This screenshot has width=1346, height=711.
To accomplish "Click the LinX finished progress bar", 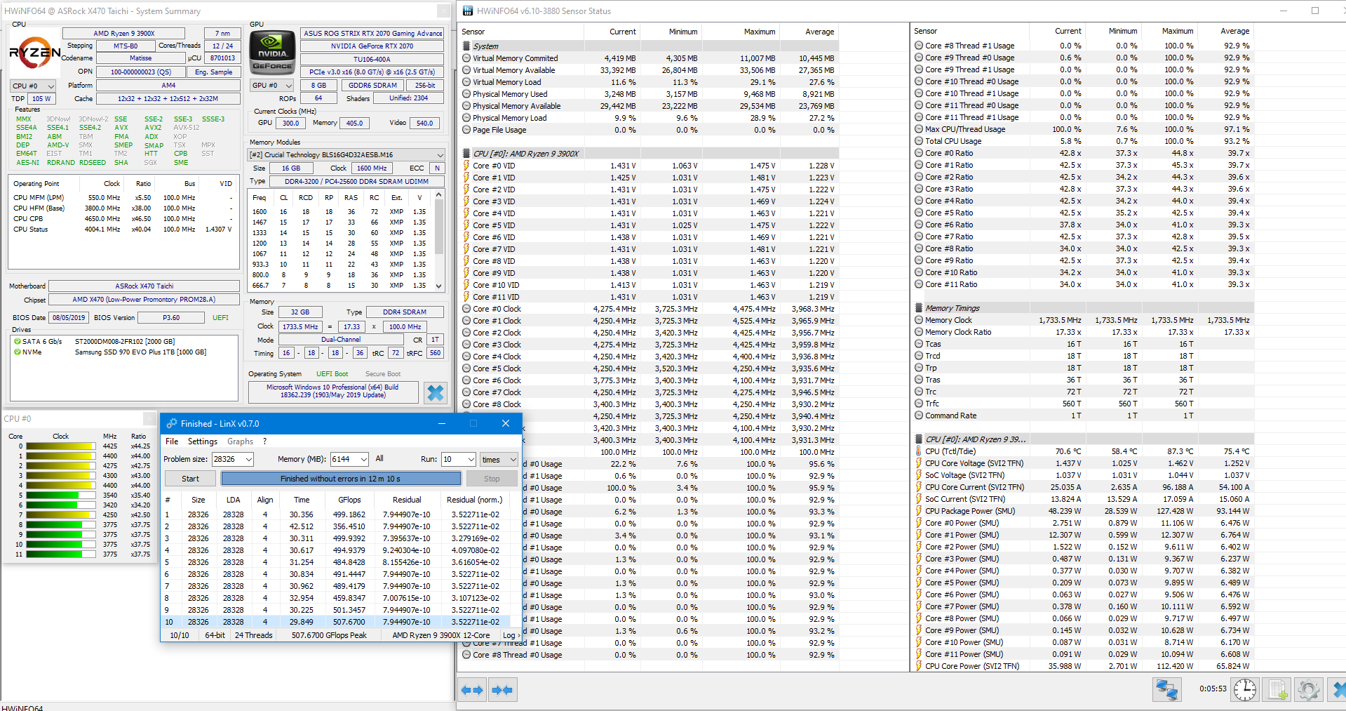I will coord(341,479).
